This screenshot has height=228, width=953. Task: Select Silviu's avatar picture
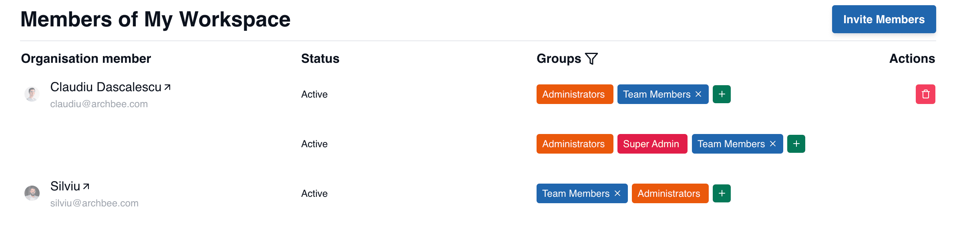pos(32,193)
